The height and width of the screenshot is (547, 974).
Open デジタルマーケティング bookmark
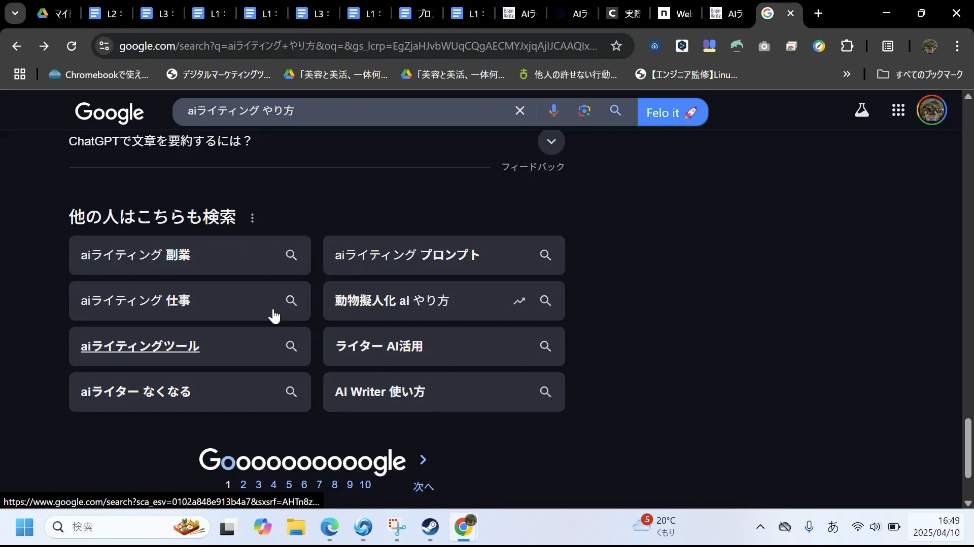click(218, 74)
